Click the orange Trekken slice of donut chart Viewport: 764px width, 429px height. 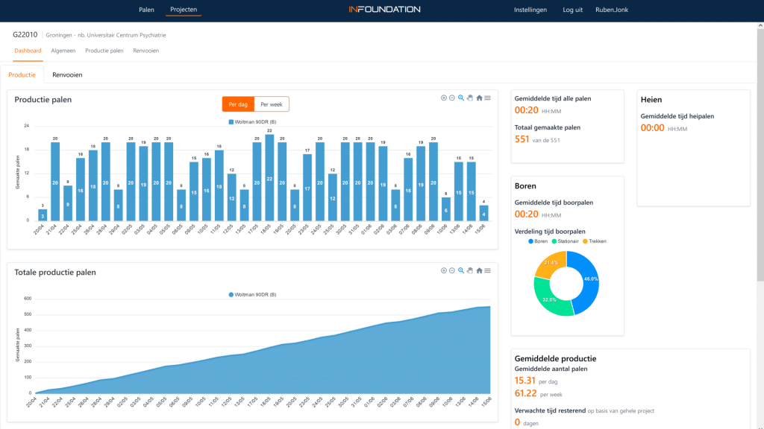tap(551, 265)
